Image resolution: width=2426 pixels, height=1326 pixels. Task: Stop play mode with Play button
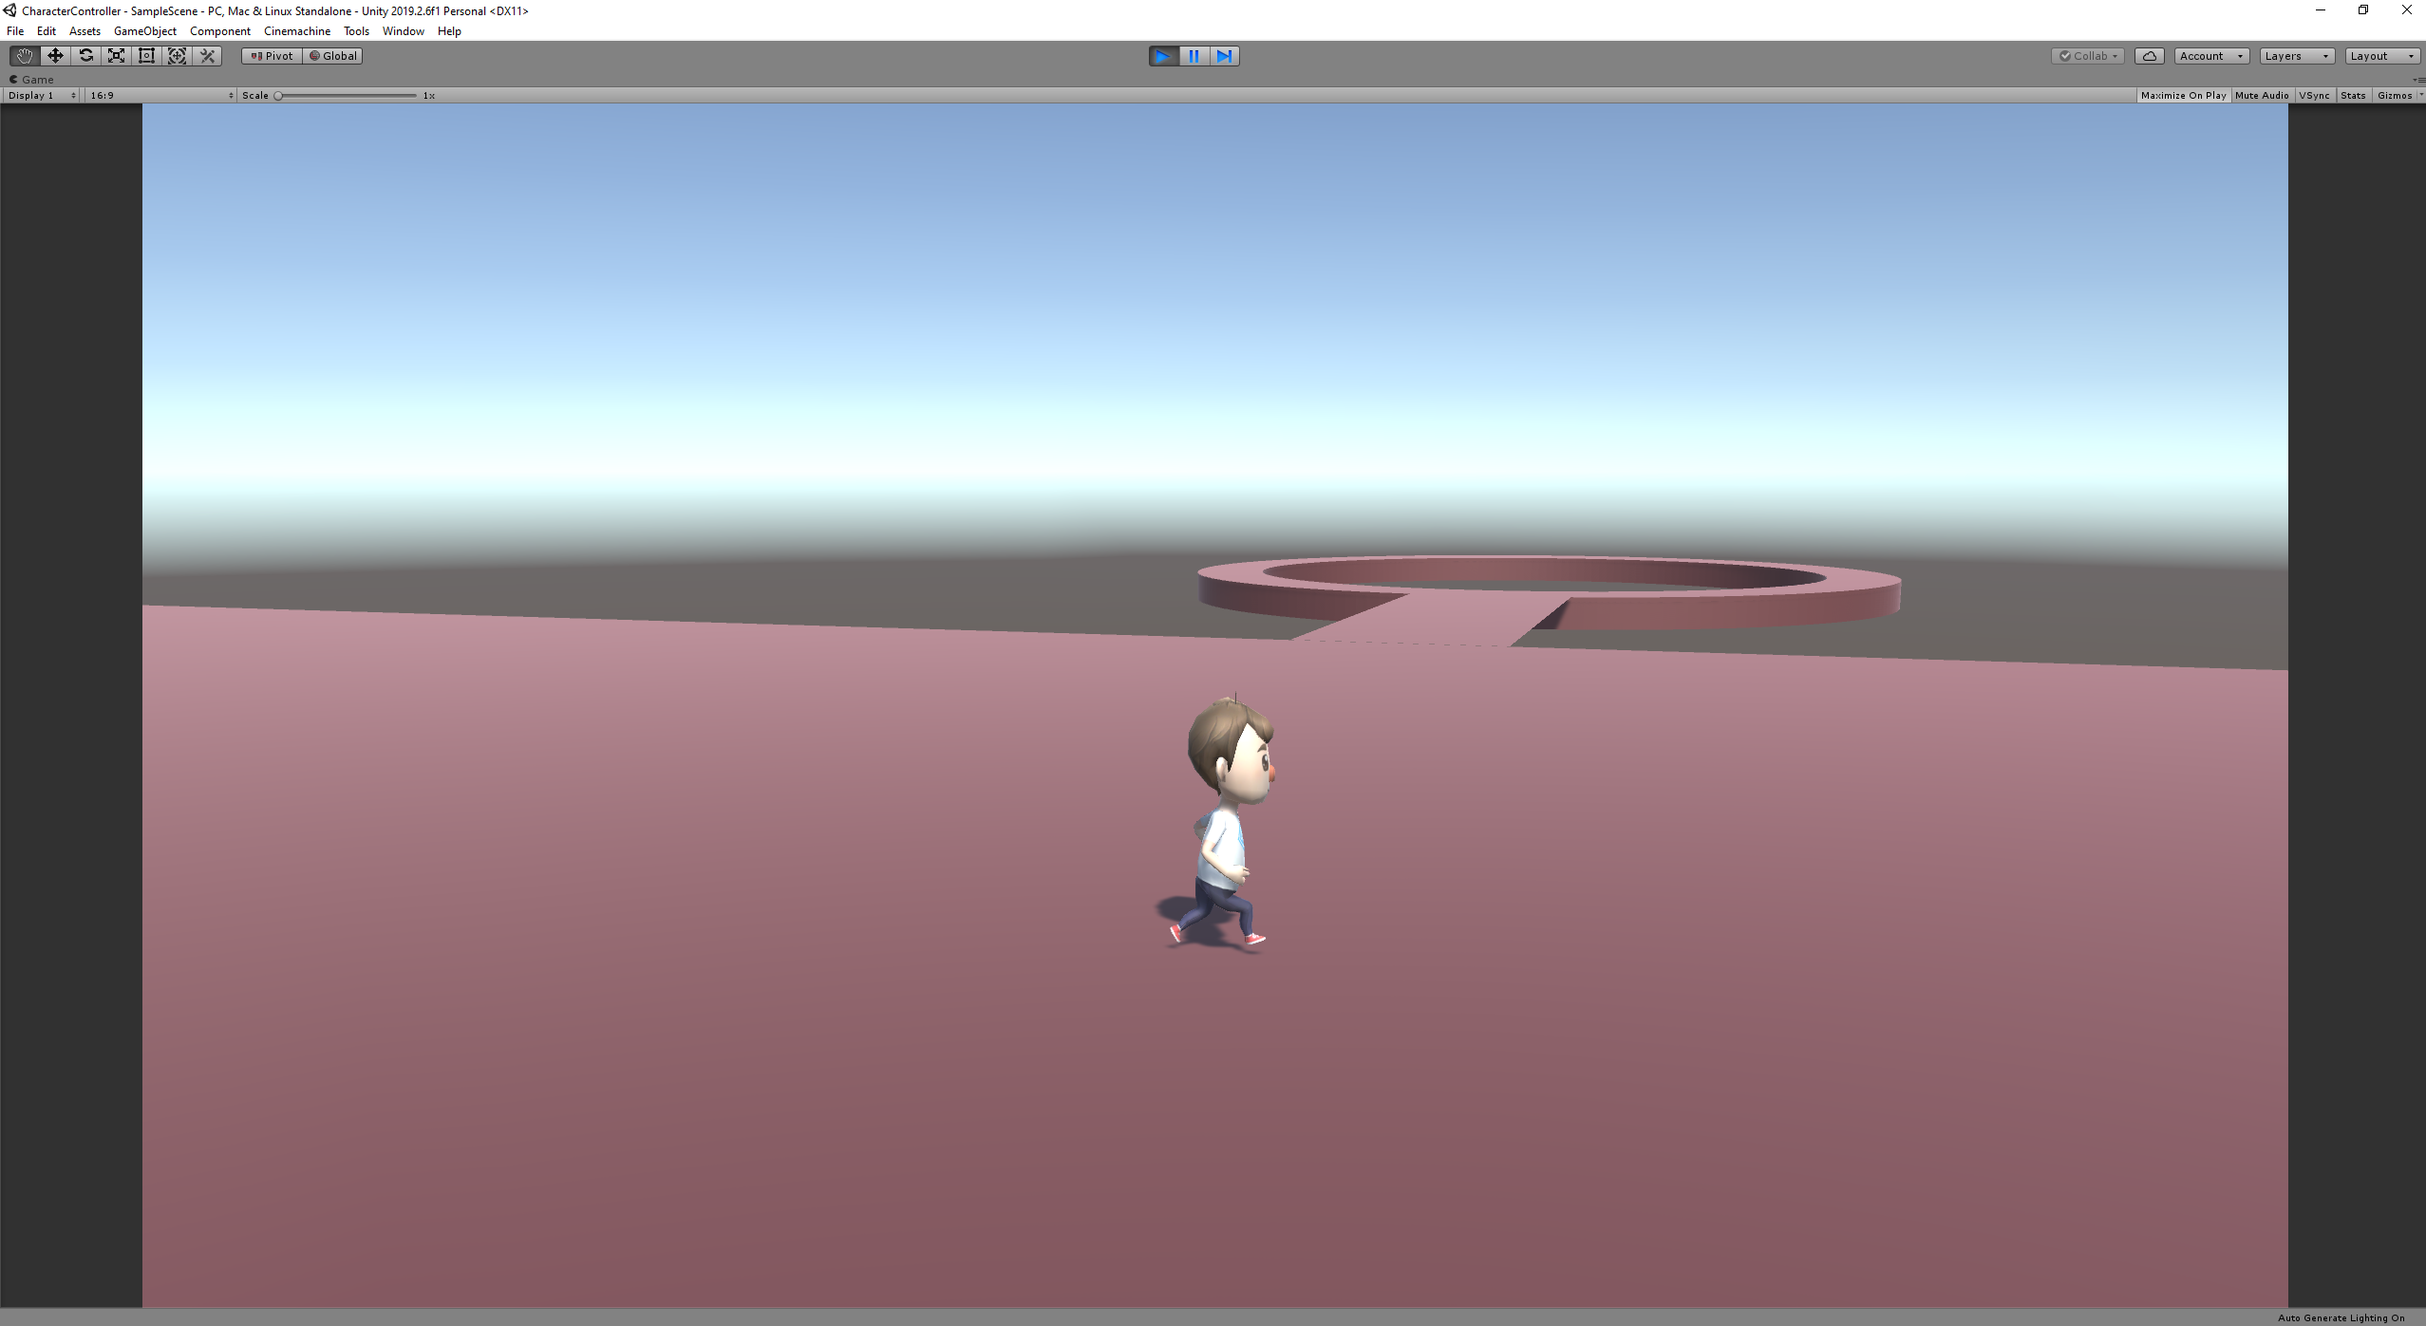click(1163, 56)
